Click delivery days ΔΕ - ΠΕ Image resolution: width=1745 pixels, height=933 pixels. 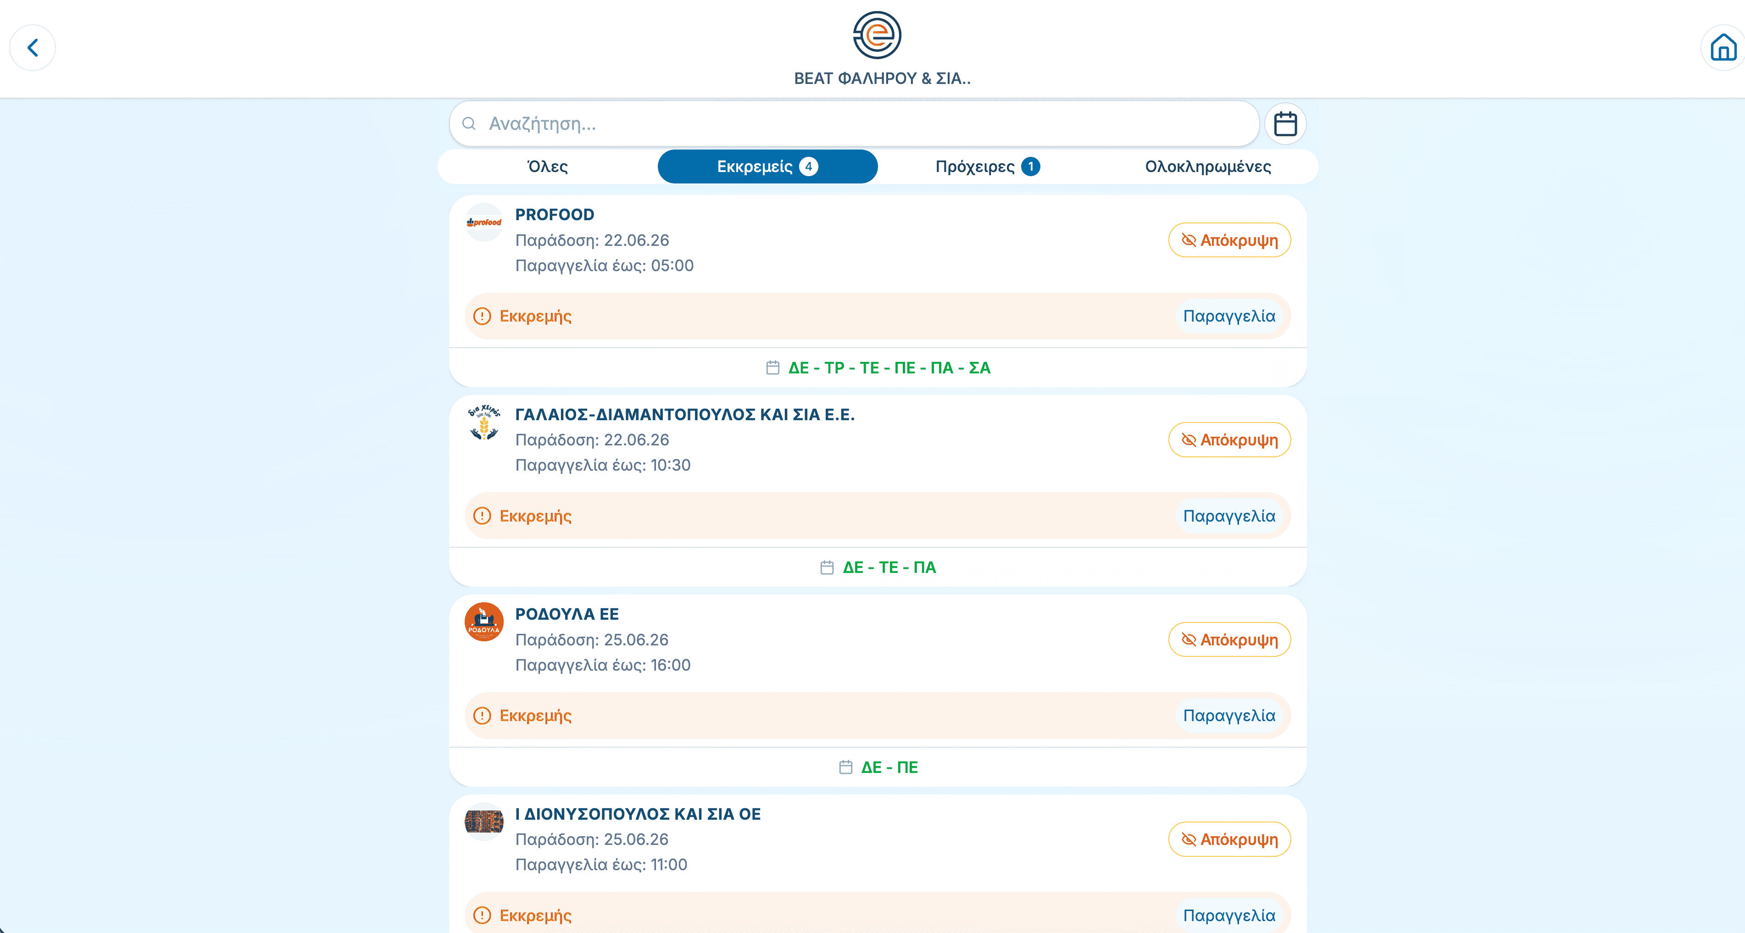(x=889, y=768)
